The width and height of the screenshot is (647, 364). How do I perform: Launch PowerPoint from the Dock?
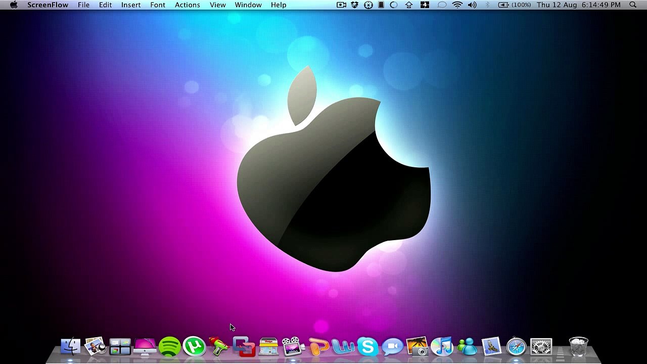(x=318, y=347)
